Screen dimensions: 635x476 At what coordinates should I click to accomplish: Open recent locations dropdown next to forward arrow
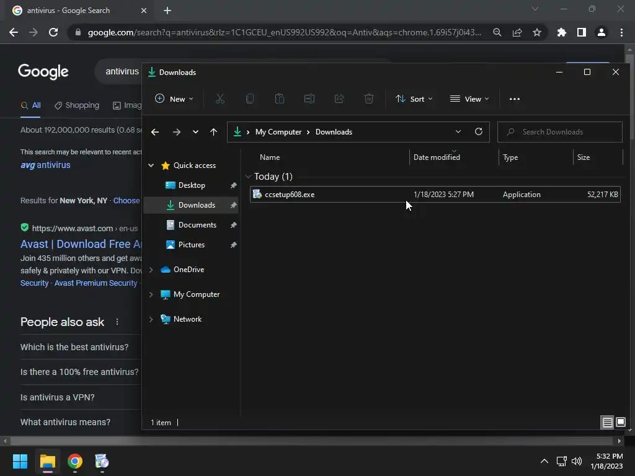(195, 132)
